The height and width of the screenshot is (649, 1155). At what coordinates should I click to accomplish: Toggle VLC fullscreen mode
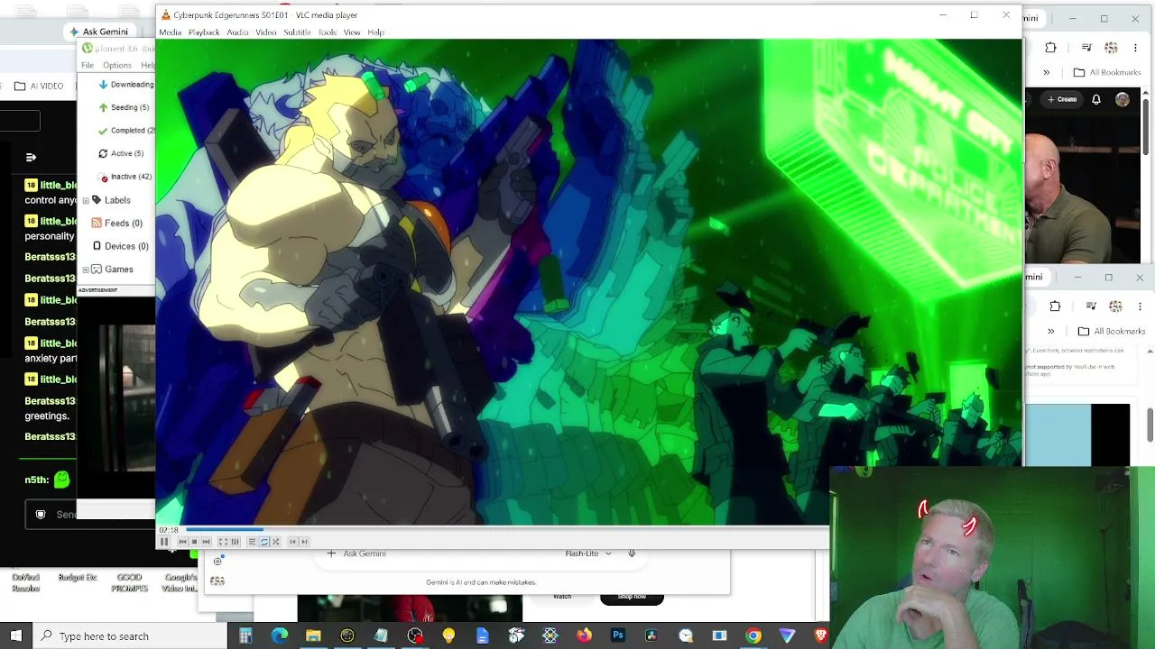coord(223,542)
